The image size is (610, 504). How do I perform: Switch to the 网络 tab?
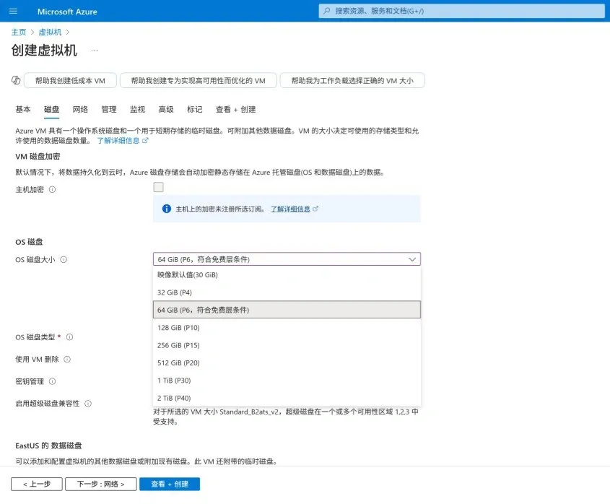coord(80,110)
